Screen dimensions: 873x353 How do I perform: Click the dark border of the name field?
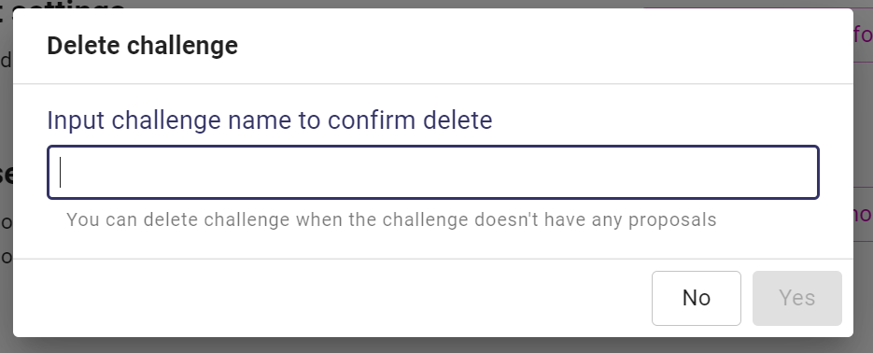(432, 147)
